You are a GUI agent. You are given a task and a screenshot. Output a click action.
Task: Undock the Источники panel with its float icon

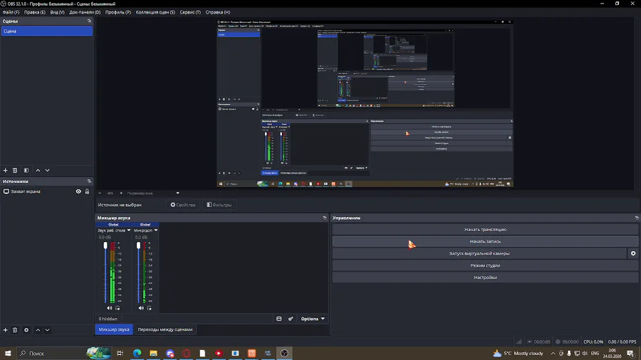point(89,181)
